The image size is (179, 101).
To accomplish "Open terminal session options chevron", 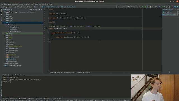I will (x=23, y=75).
